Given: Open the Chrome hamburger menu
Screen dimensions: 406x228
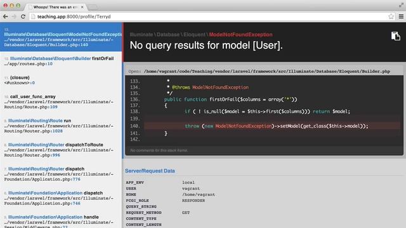Looking at the screenshot, I should coord(401,16).
